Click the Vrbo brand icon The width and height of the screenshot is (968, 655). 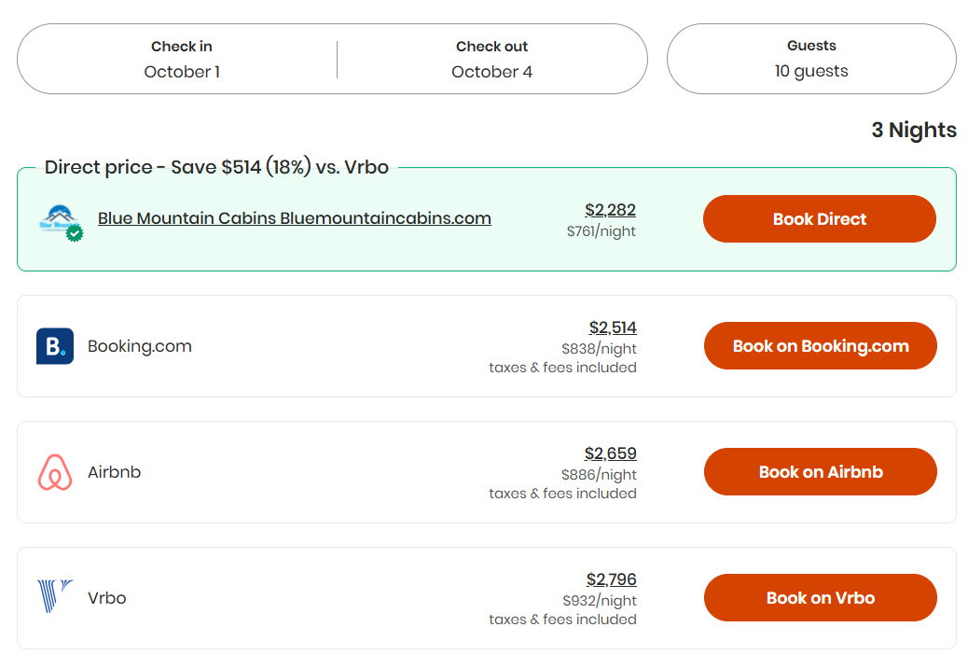54,597
